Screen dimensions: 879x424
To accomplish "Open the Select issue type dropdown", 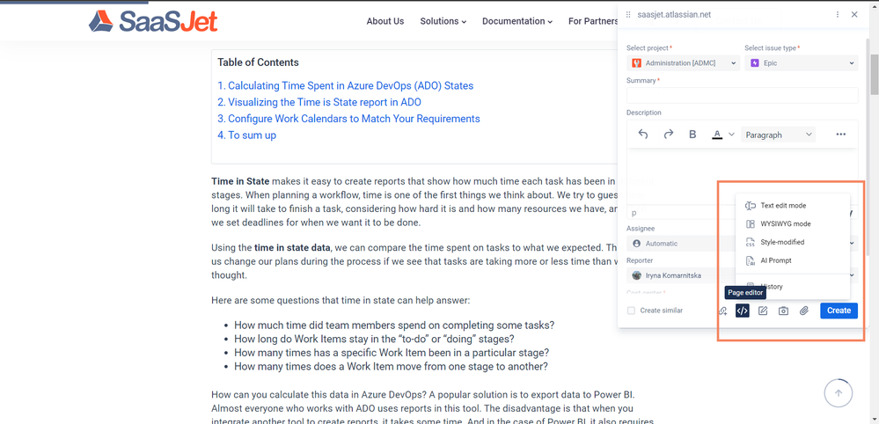I will [x=801, y=63].
